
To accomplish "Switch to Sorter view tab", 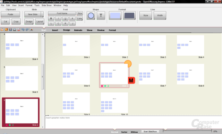I will [x=124, y=132].
